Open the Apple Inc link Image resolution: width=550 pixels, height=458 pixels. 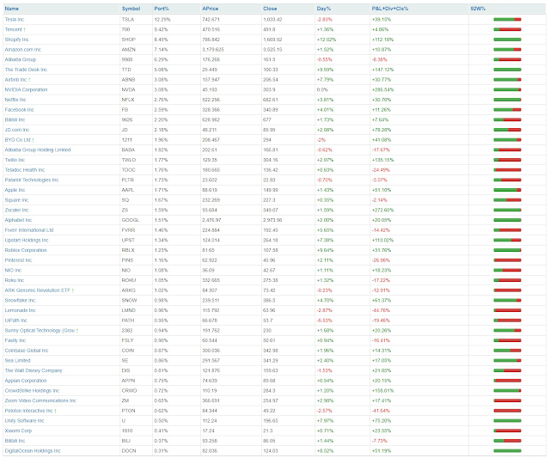coord(15,190)
